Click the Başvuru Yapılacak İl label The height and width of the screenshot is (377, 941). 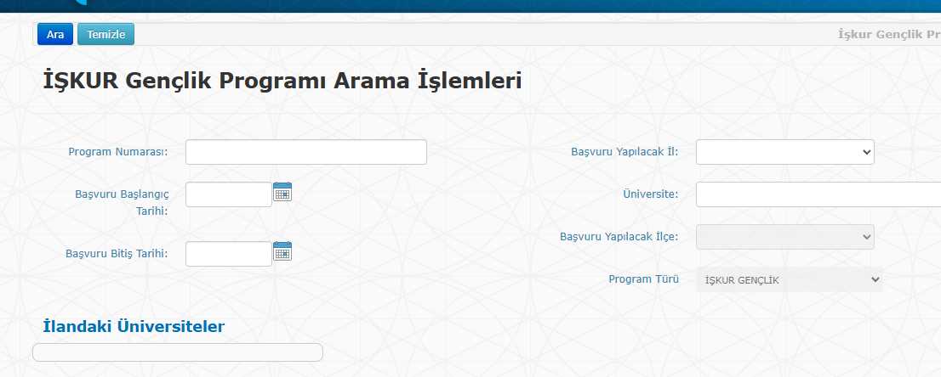click(x=624, y=152)
